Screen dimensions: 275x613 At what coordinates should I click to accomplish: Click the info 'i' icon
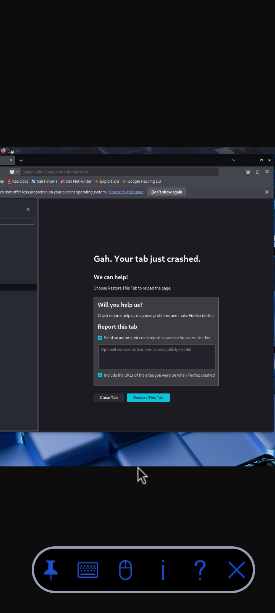tap(163, 570)
